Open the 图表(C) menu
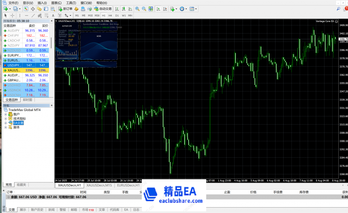Image resolution: width=348 pixels, height=213 pixels. pos(56,3)
